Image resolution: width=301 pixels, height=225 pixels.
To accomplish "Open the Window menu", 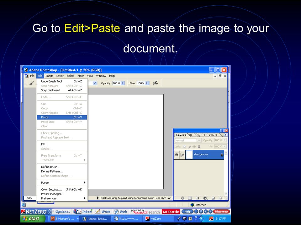I will coord(101,76).
